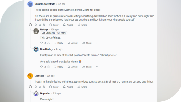Downvote Bruhhhhh-_-'s comment
Image resolution: width=181 pixels, height=102 pixels.
point(48,67)
